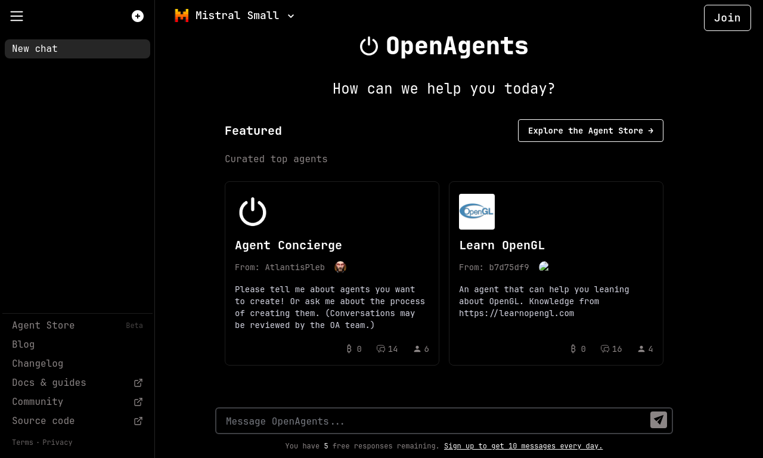Click the plus new chat icon
This screenshot has width=763, height=458.
tap(137, 16)
